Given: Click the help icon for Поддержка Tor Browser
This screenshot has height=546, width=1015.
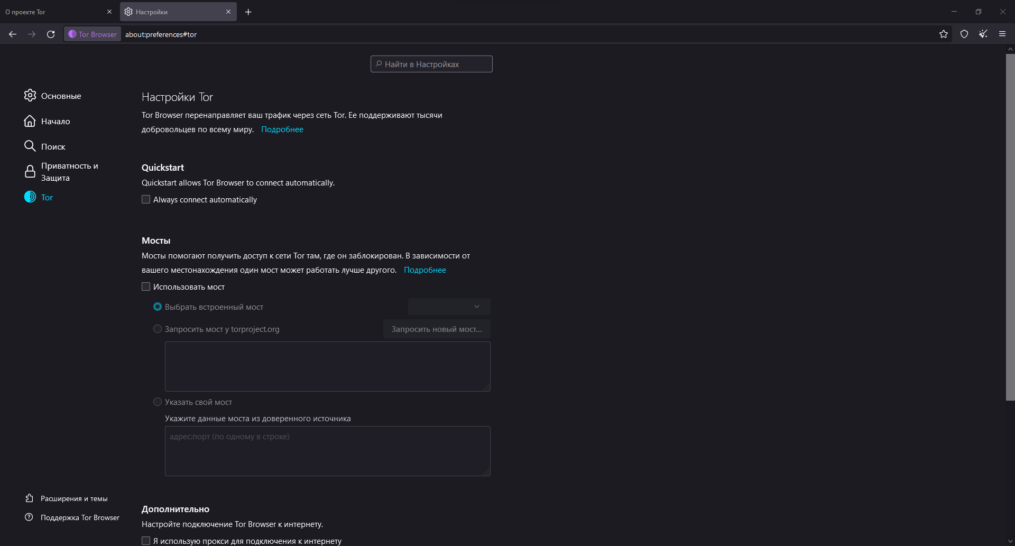Looking at the screenshot, I should 29,517.
